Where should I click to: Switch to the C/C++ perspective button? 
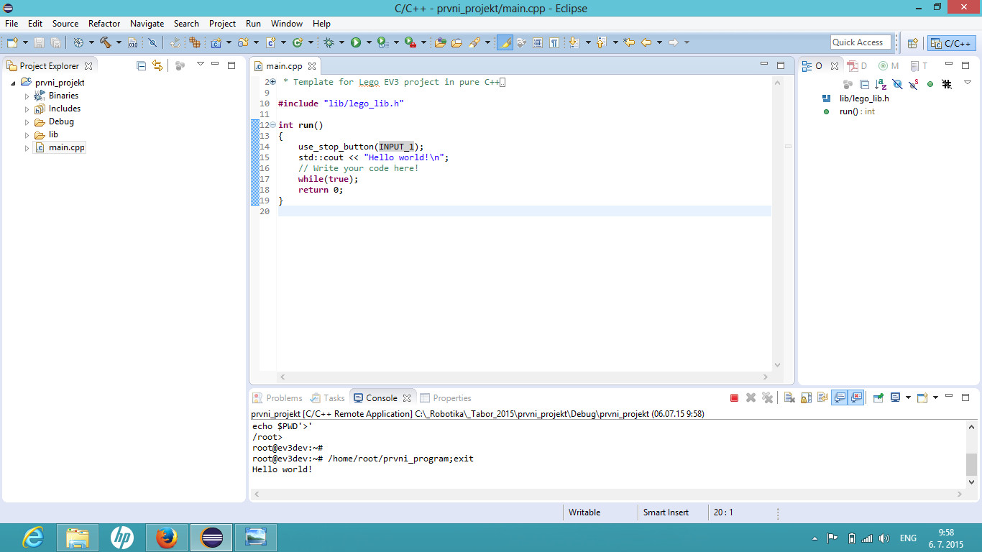point(952,43)
